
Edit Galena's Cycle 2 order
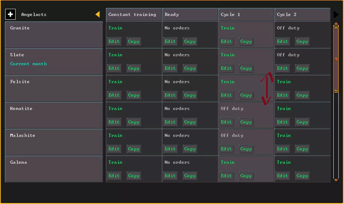[283, 176]
